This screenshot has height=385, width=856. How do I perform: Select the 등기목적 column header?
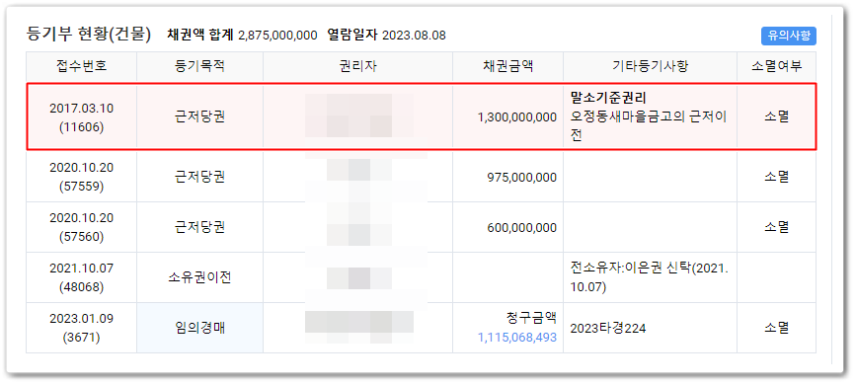tap(199, 66)
